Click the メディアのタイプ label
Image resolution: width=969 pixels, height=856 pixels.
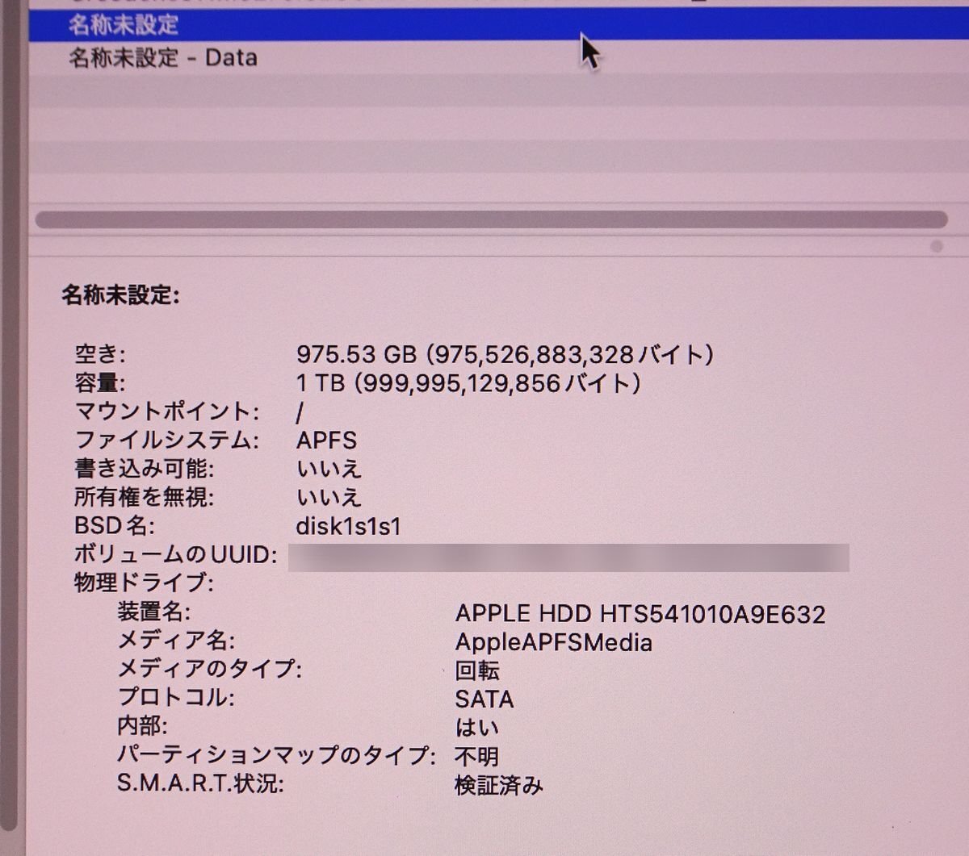pyautogui.click(x=210, y=669)
